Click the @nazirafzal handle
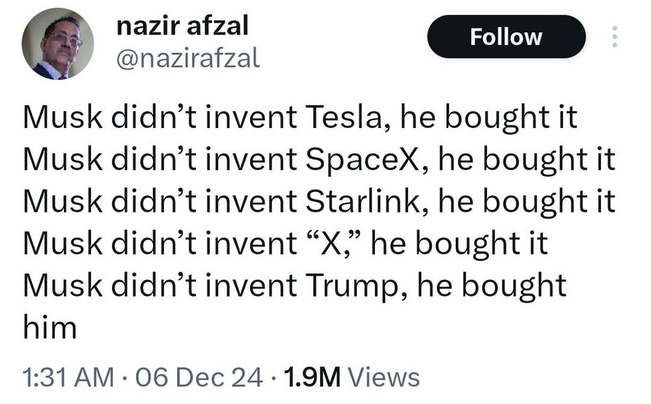This screenshot has height=404, width=651. point(188,58)
